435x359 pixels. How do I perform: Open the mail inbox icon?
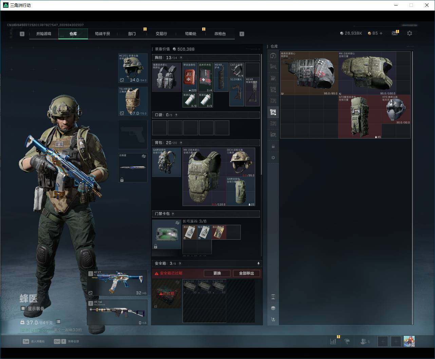[394, 33]
